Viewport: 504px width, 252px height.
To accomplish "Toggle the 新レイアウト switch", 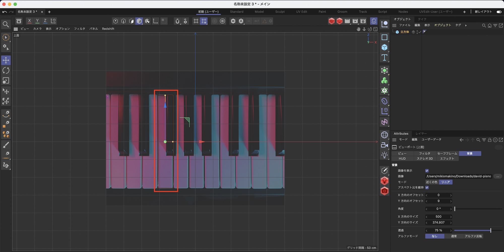I will click(499, 12).
